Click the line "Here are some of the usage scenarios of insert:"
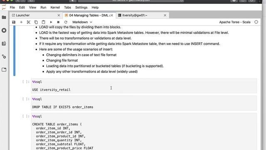266x150 pixels. point(76,49)
